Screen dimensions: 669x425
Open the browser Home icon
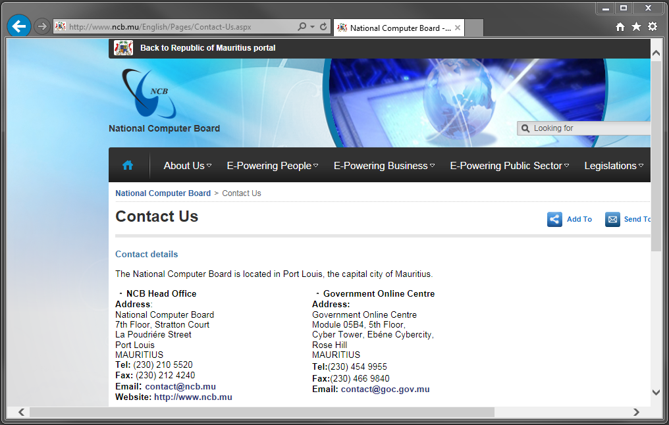620,27
